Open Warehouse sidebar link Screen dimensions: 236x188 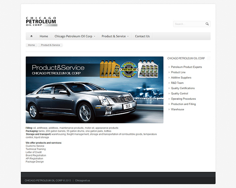(177, 110)
